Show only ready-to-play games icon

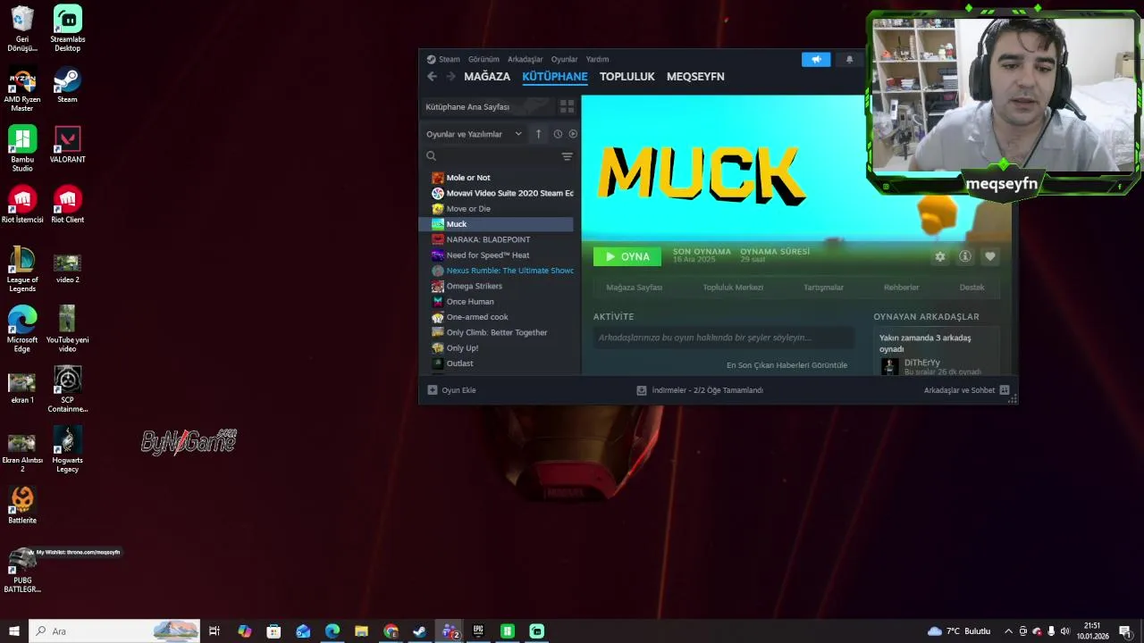[573, 134]
